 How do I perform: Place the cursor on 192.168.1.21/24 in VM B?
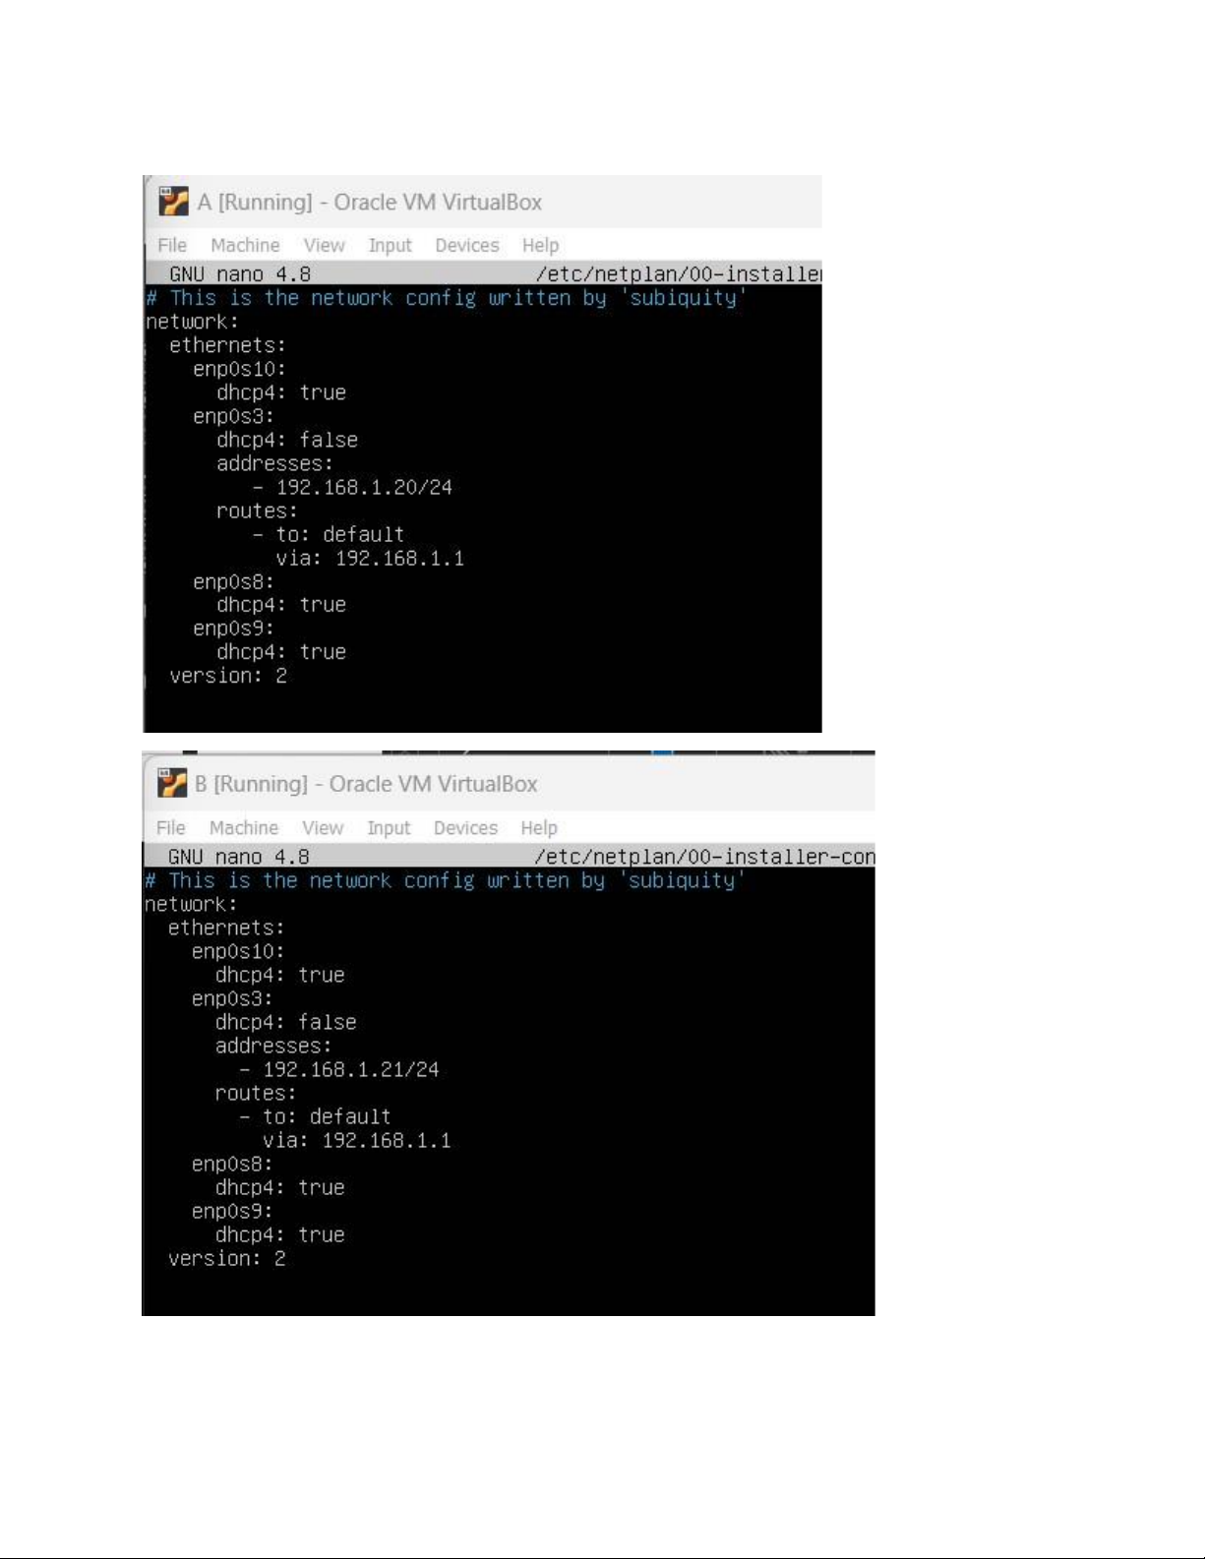pyautogui.click(x=351, y=1069)
